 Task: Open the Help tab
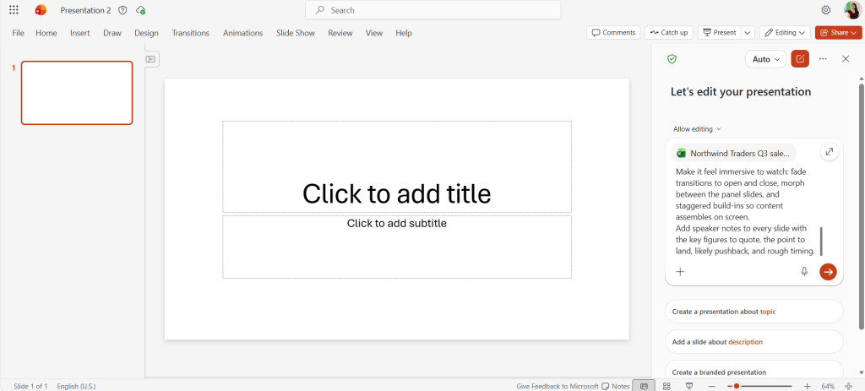404,33
